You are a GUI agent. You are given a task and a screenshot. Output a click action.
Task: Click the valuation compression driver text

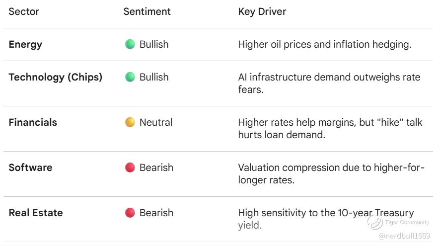331,173
